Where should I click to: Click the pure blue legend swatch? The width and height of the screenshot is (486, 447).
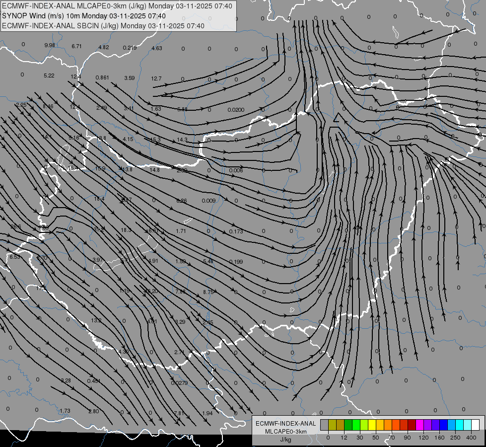click(443, 425)
